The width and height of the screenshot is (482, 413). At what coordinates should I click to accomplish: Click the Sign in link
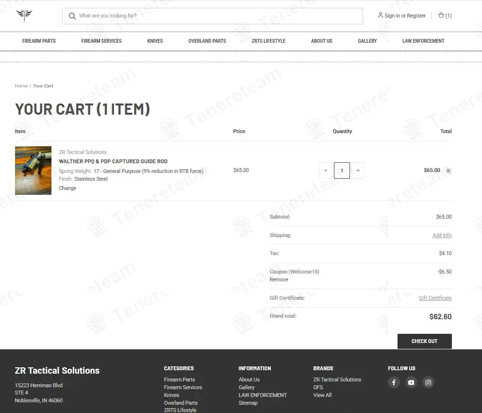(x=392, y=16)
